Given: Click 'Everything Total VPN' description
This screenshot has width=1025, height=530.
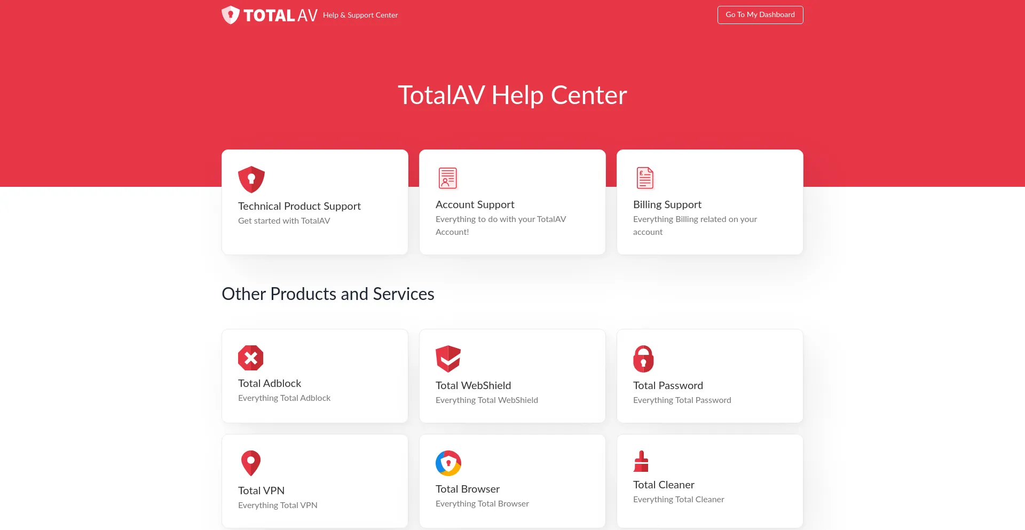Looking at the screenshot, I should pyautogui.click(x=278, y=505).
